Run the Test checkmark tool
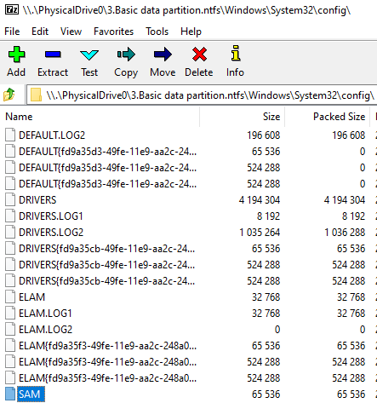Image resolution: width=377 pixels, height=403 pixels. click(89, 55)
